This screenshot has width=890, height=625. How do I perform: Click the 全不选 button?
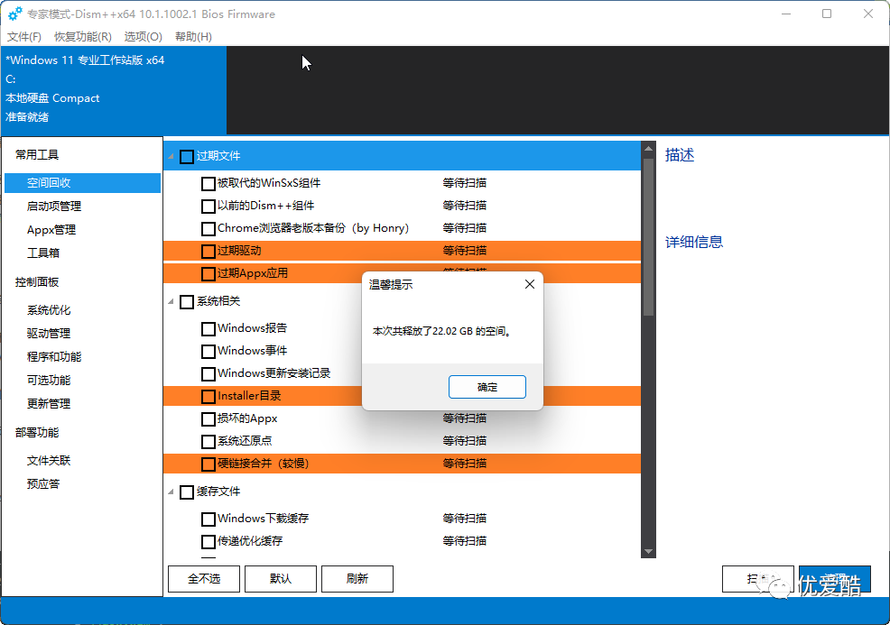[204, 578]
